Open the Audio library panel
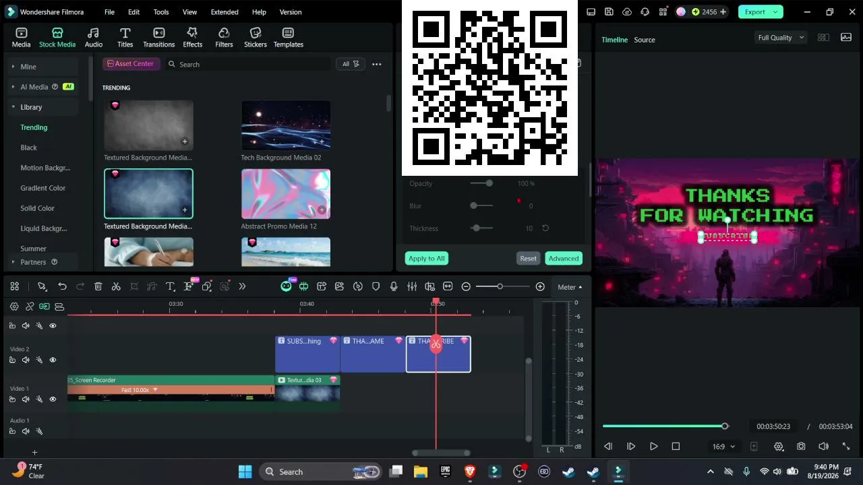The width and height of the screenshot is (863, 485). (94, 38)
